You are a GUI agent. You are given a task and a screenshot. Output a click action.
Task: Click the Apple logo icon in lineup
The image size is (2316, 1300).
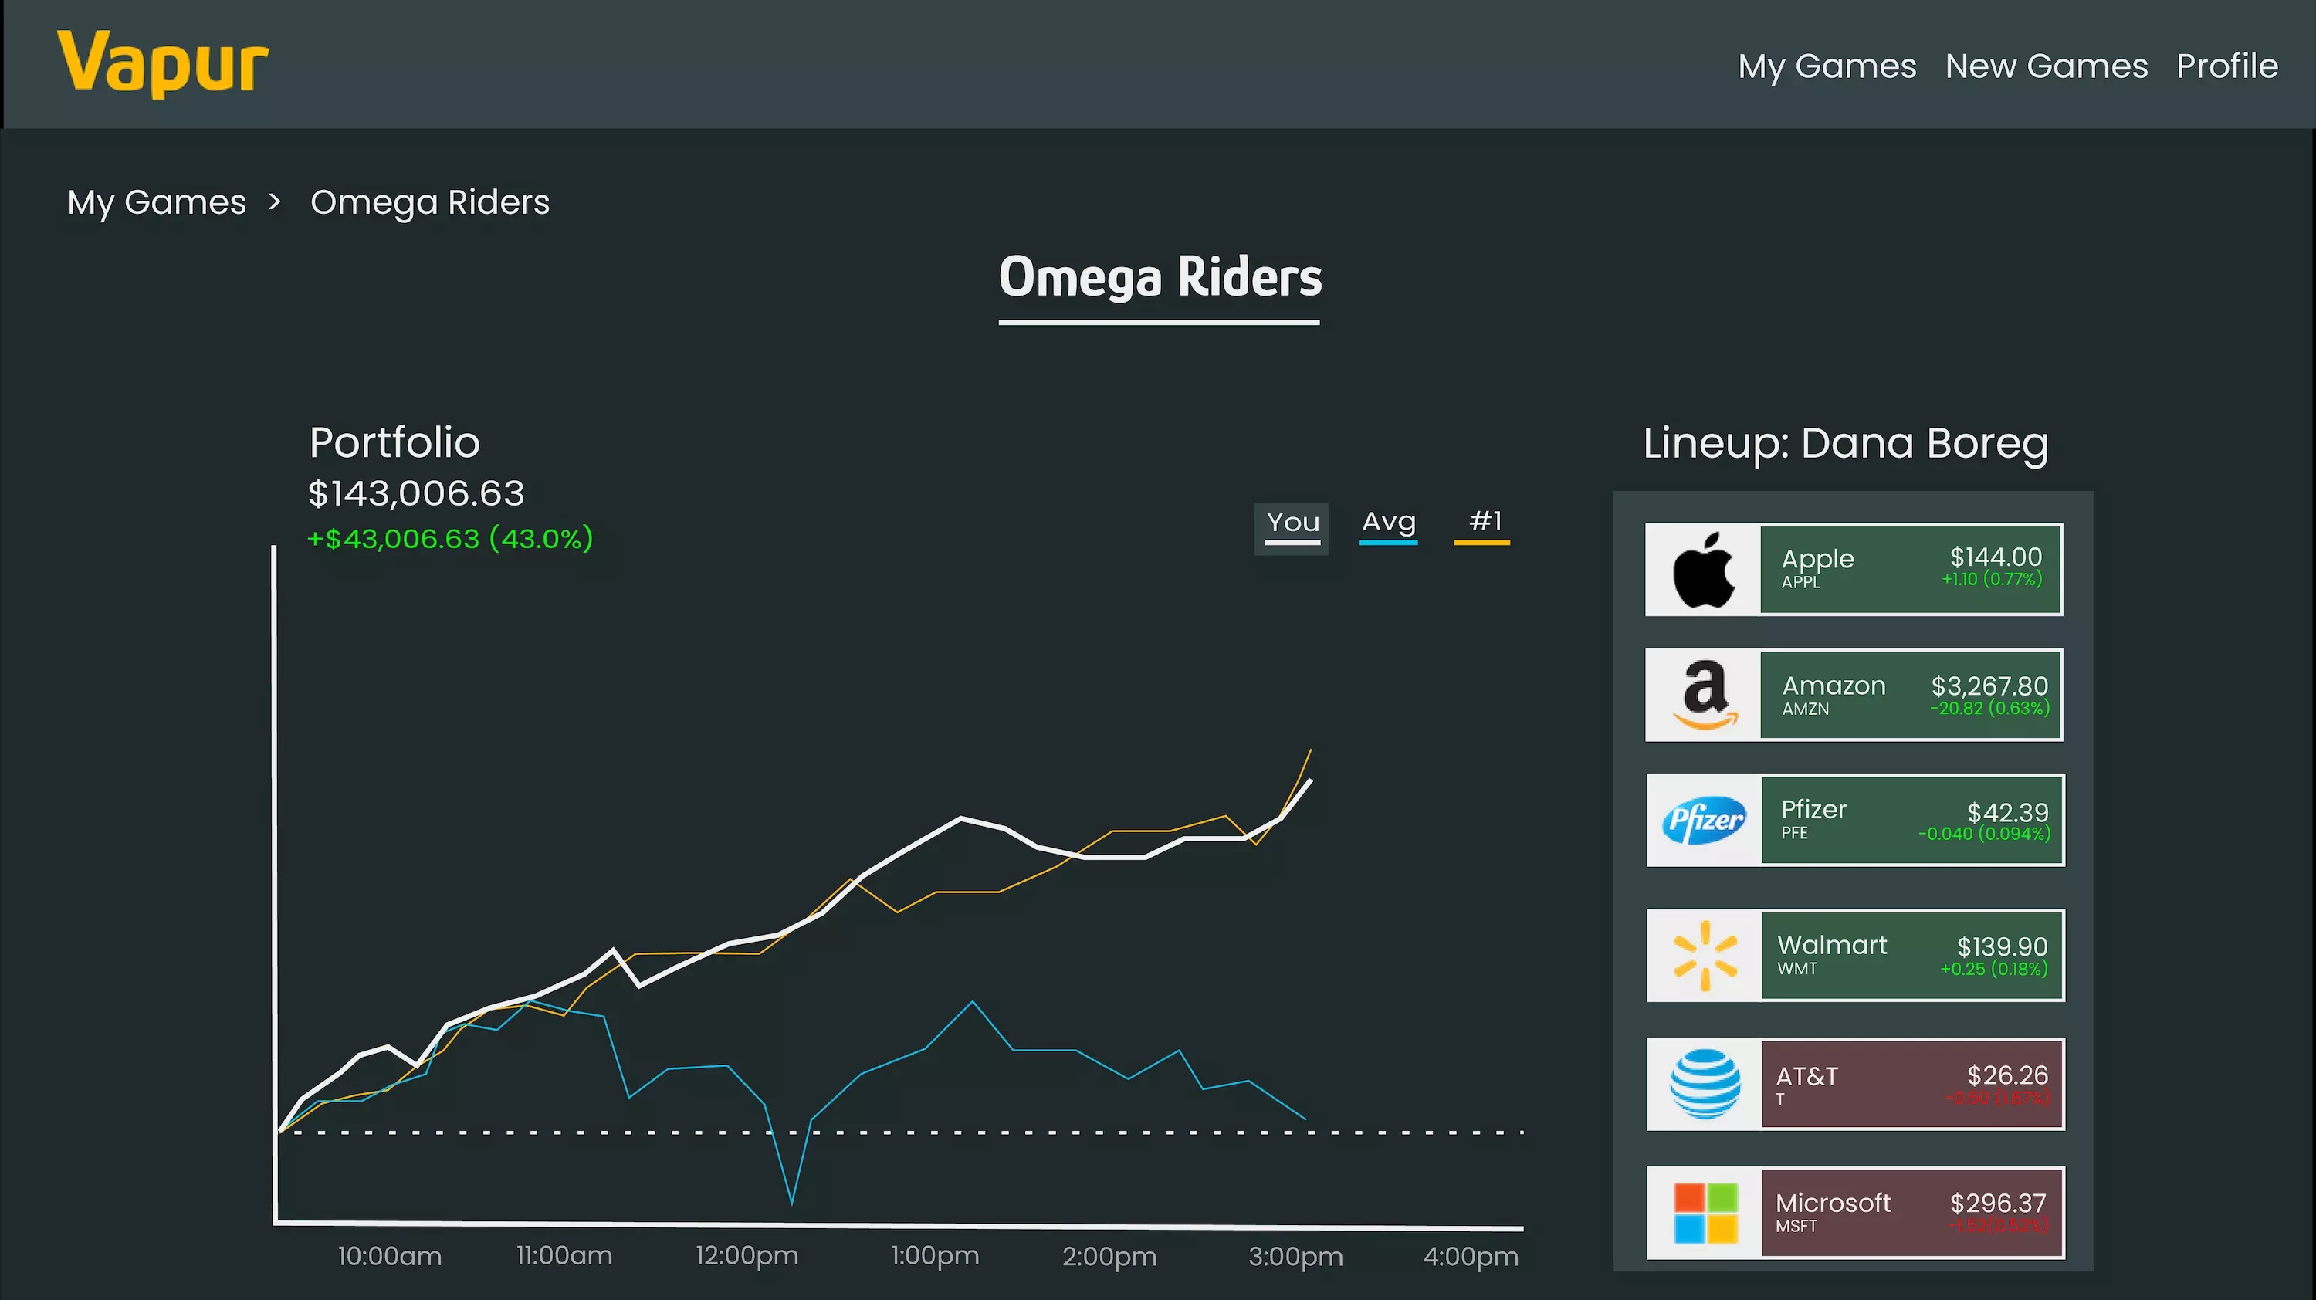point(1703,570)
